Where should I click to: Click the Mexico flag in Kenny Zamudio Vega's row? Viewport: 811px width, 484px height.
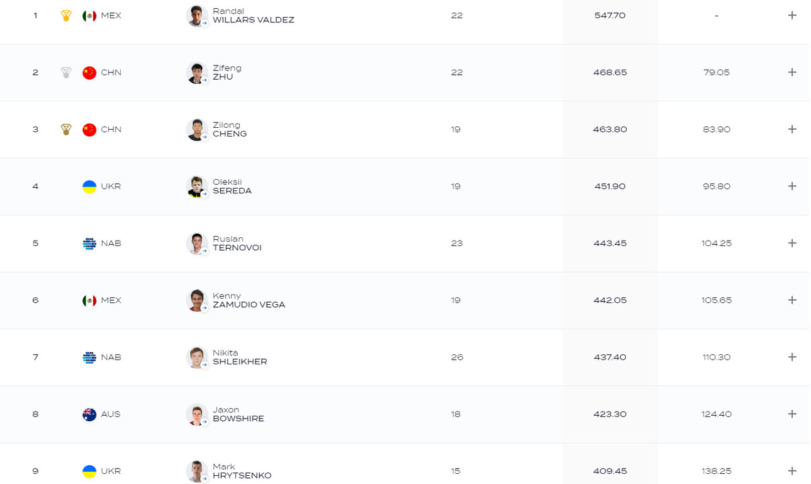[89, 300]
